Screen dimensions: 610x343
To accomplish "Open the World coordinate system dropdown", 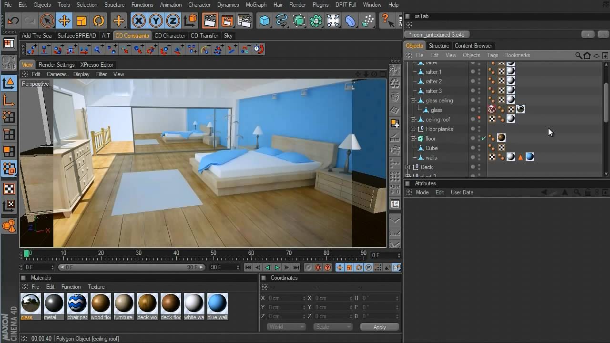I will (x=286, y=327).
